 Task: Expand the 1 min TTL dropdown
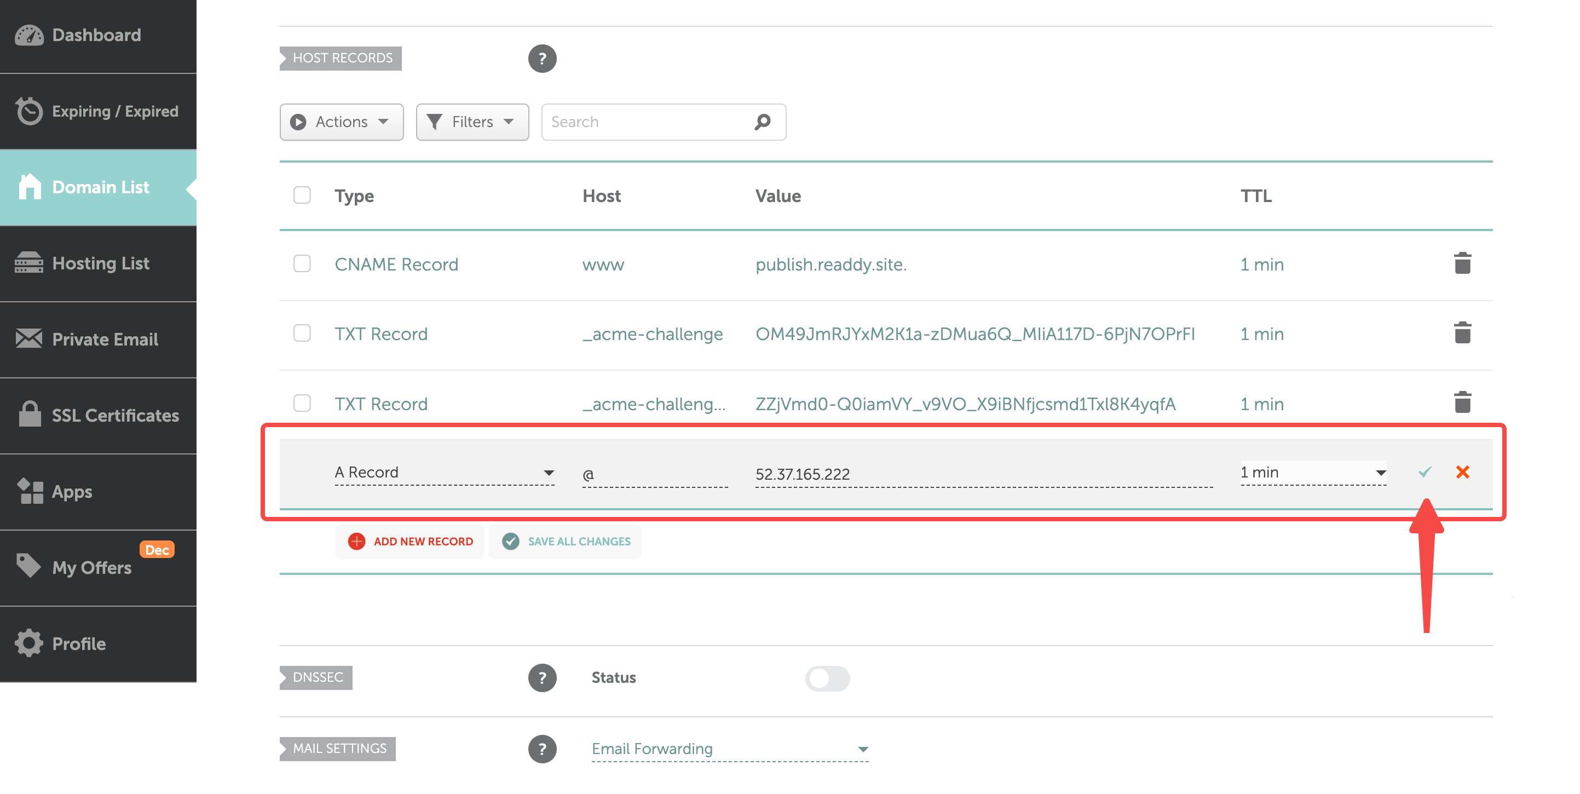[1313, 472]
